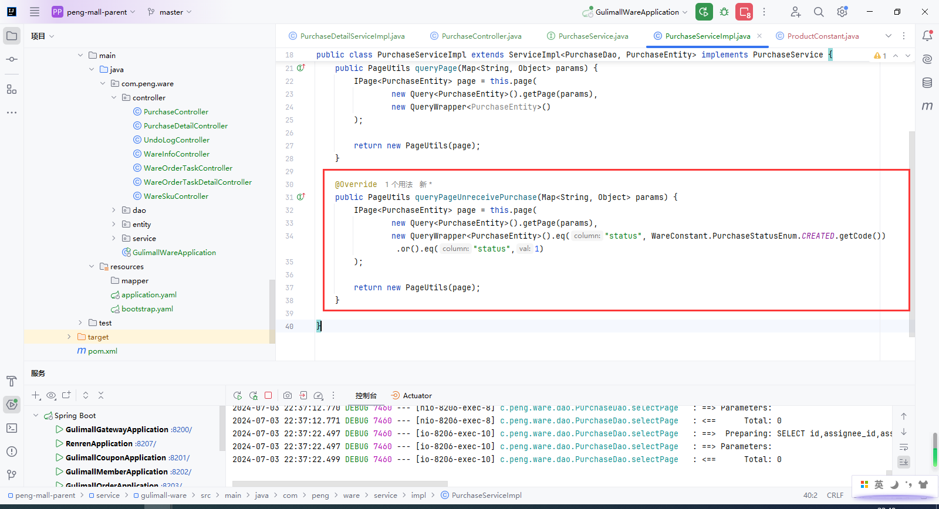
Task: Open the GulimallWareApplication run configuration dropdown
Action: click(x=635, y=12)
